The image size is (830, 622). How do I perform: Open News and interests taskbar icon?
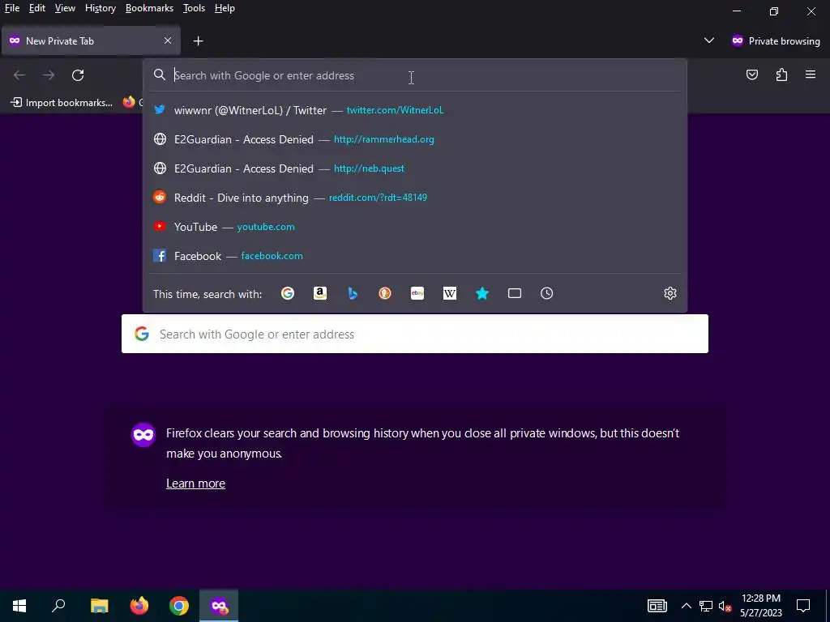coord(657,606)
